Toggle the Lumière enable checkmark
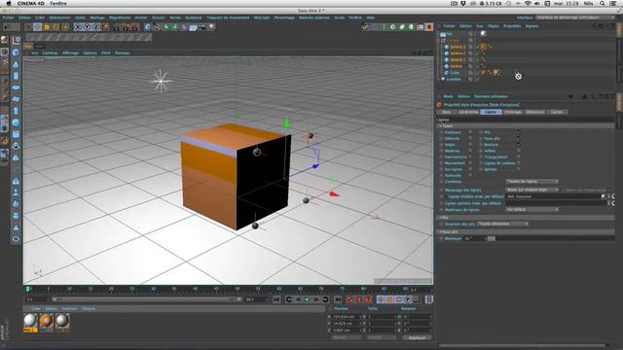623x350 pixels. 477,79
